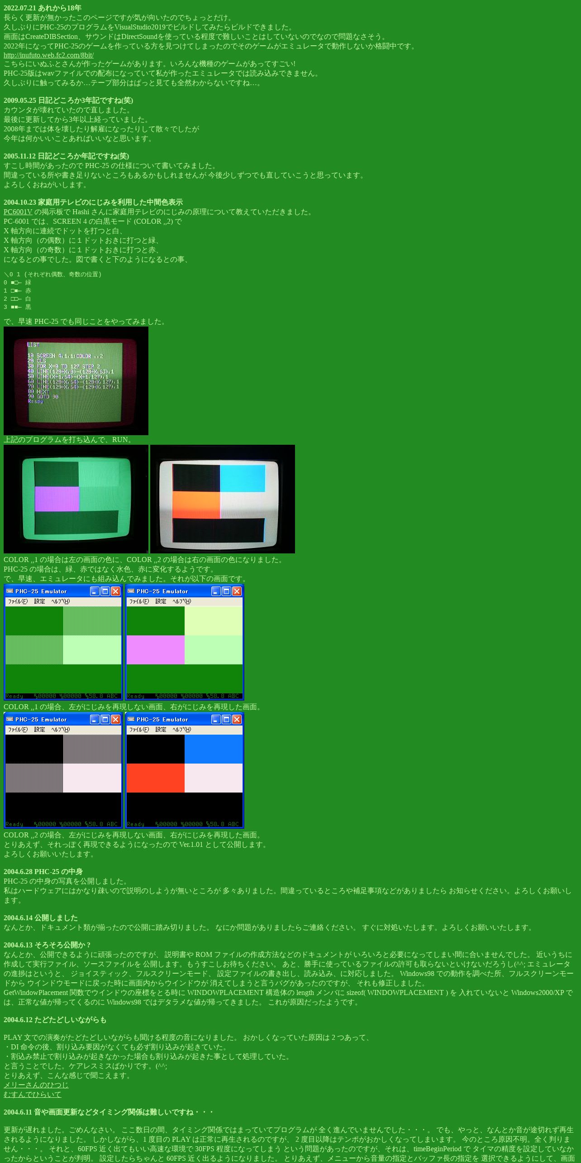This screenshot has height=1163, width=581.
Task: Click the emulator screenshot with green stripes
Action: [x=63, y=643]
